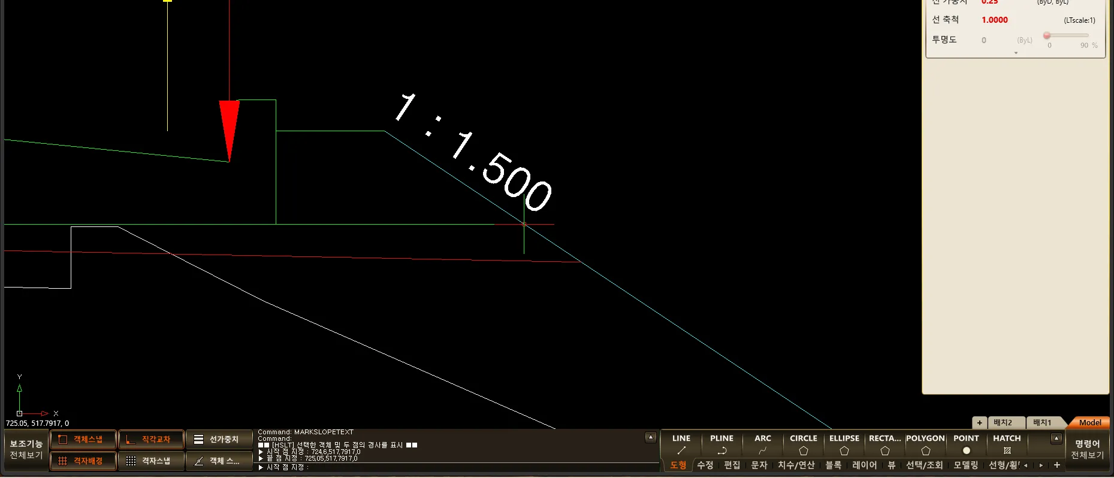Pick the ELLIPSE tool
The height and width of the screenshot is (478, 1114).
coord(844,444)
